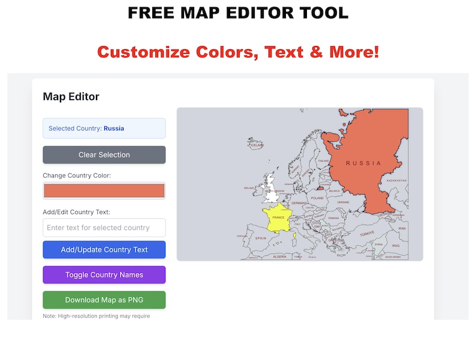Select Iran on the map
476x357 pixels.
[x=401, y=228]
